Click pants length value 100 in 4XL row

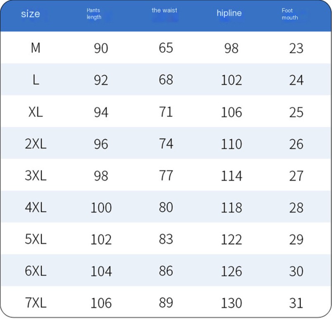coord(101,208)
